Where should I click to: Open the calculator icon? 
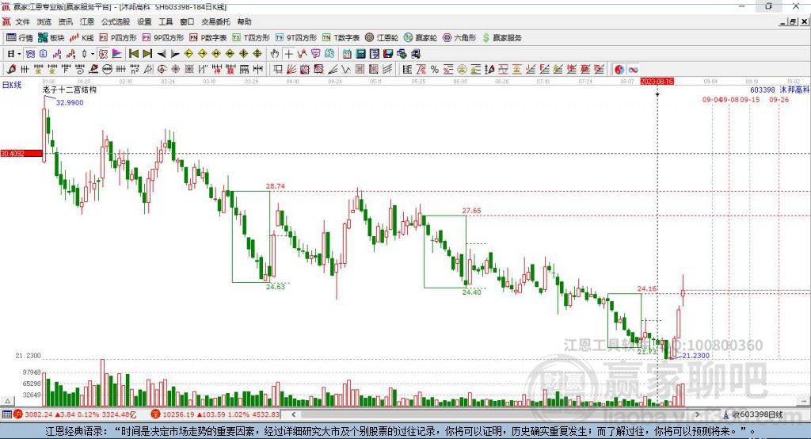360,54
